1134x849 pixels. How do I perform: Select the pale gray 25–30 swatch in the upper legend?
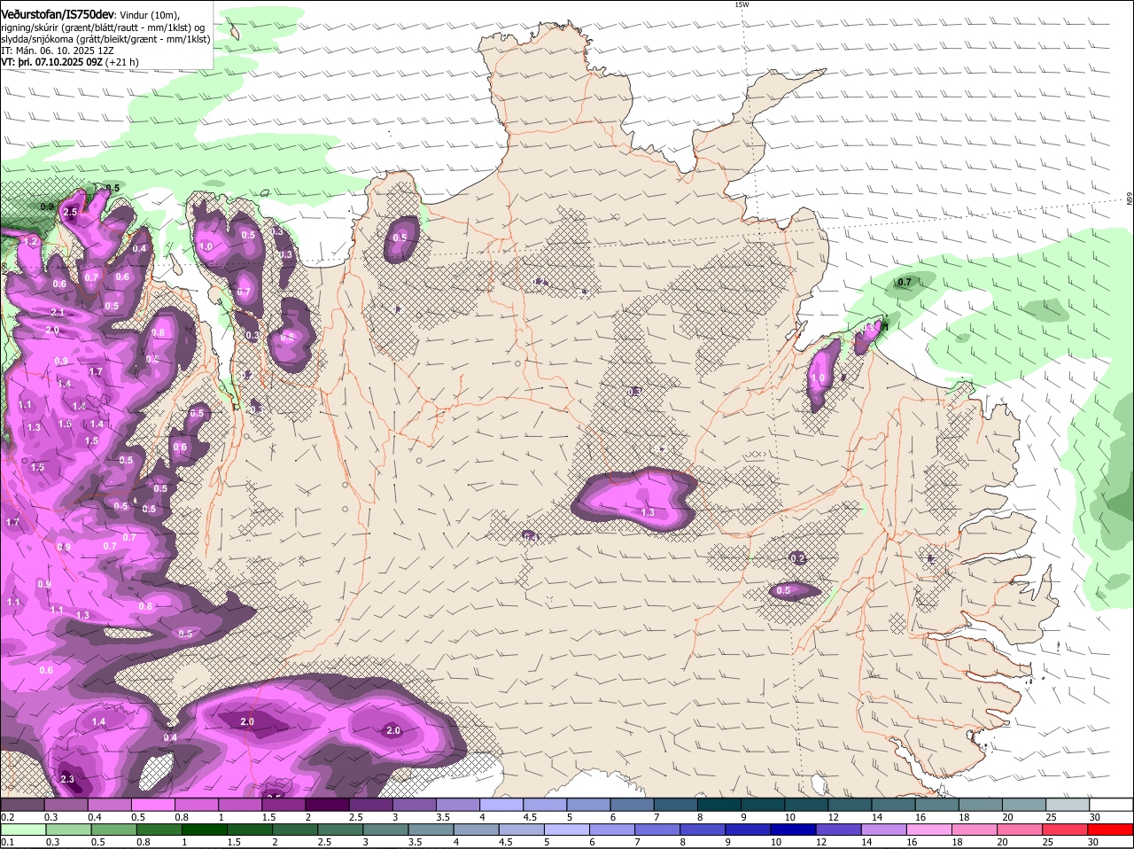point(1069,804)
